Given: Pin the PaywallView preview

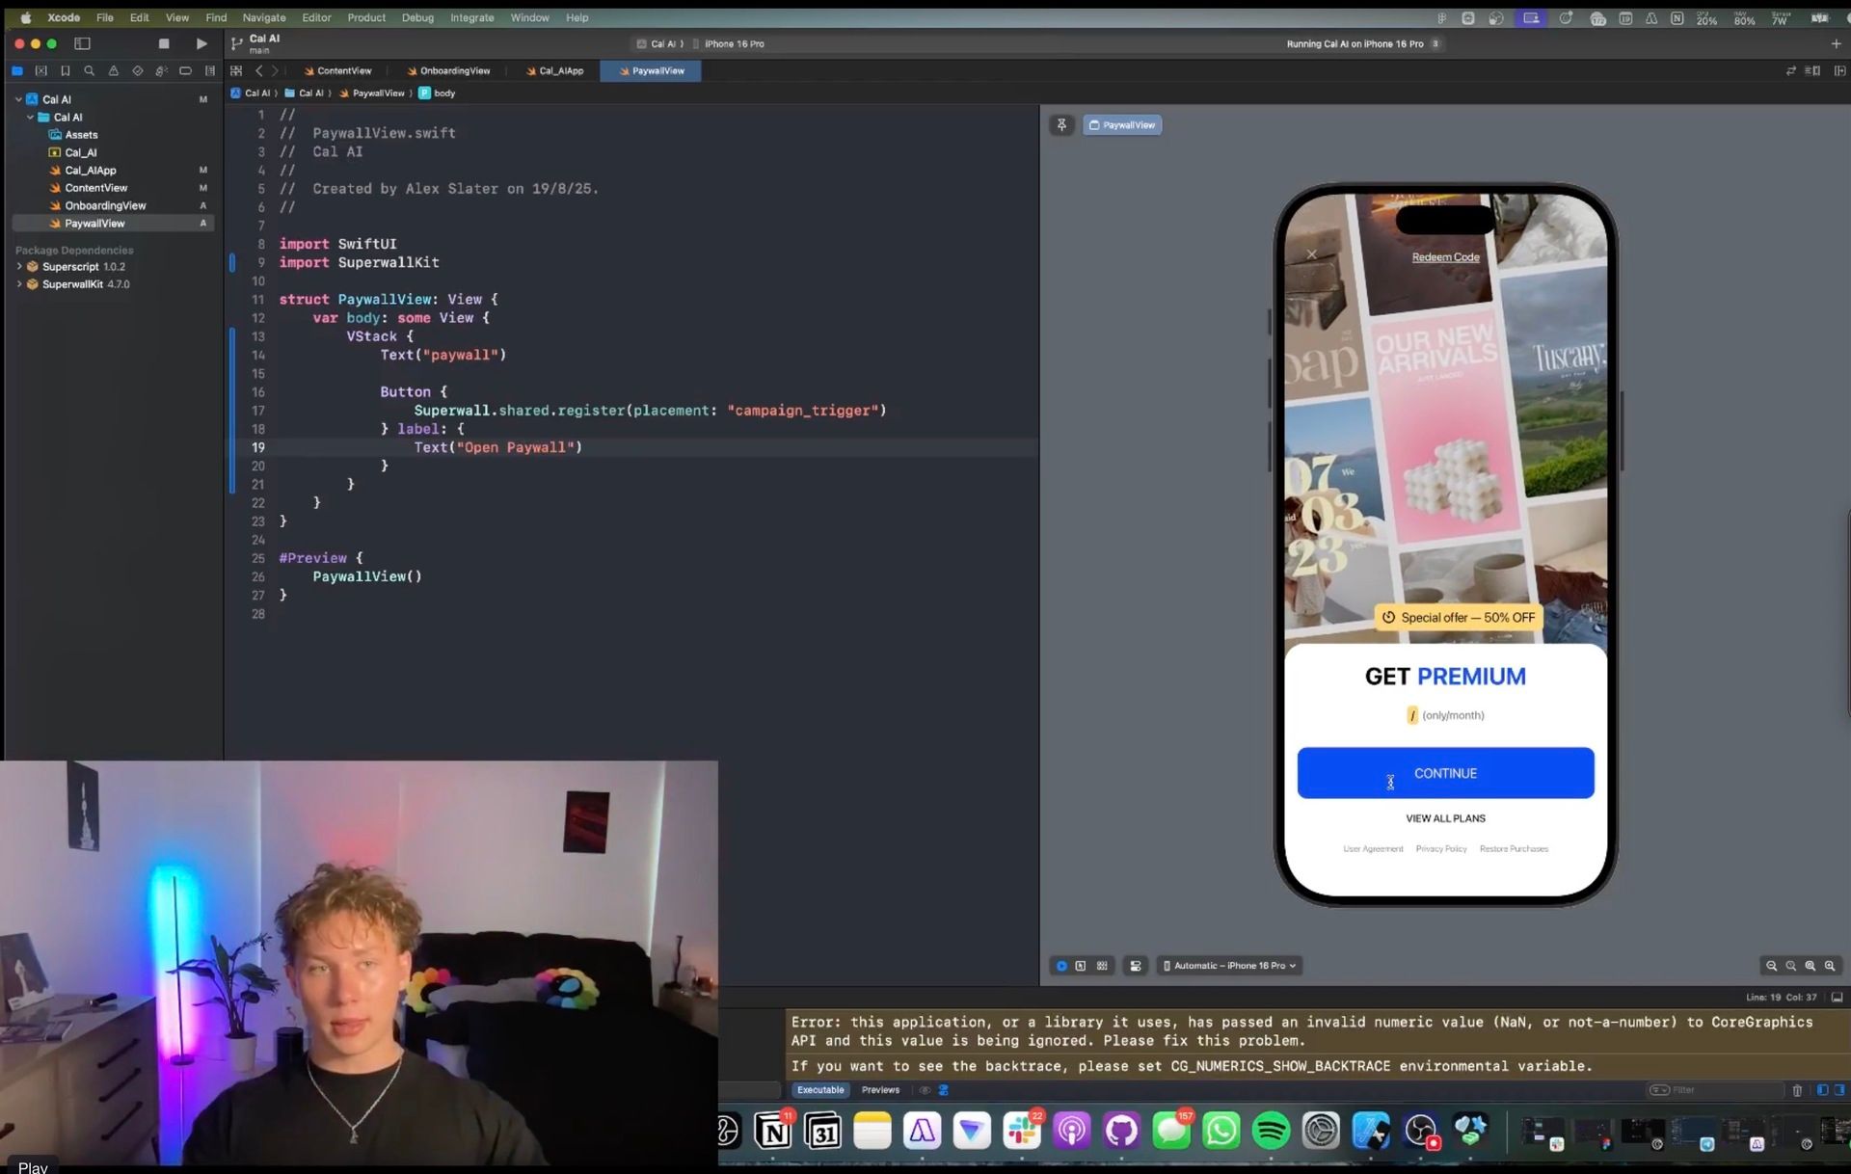Looking at the screenshot, I should point(1061,125).
